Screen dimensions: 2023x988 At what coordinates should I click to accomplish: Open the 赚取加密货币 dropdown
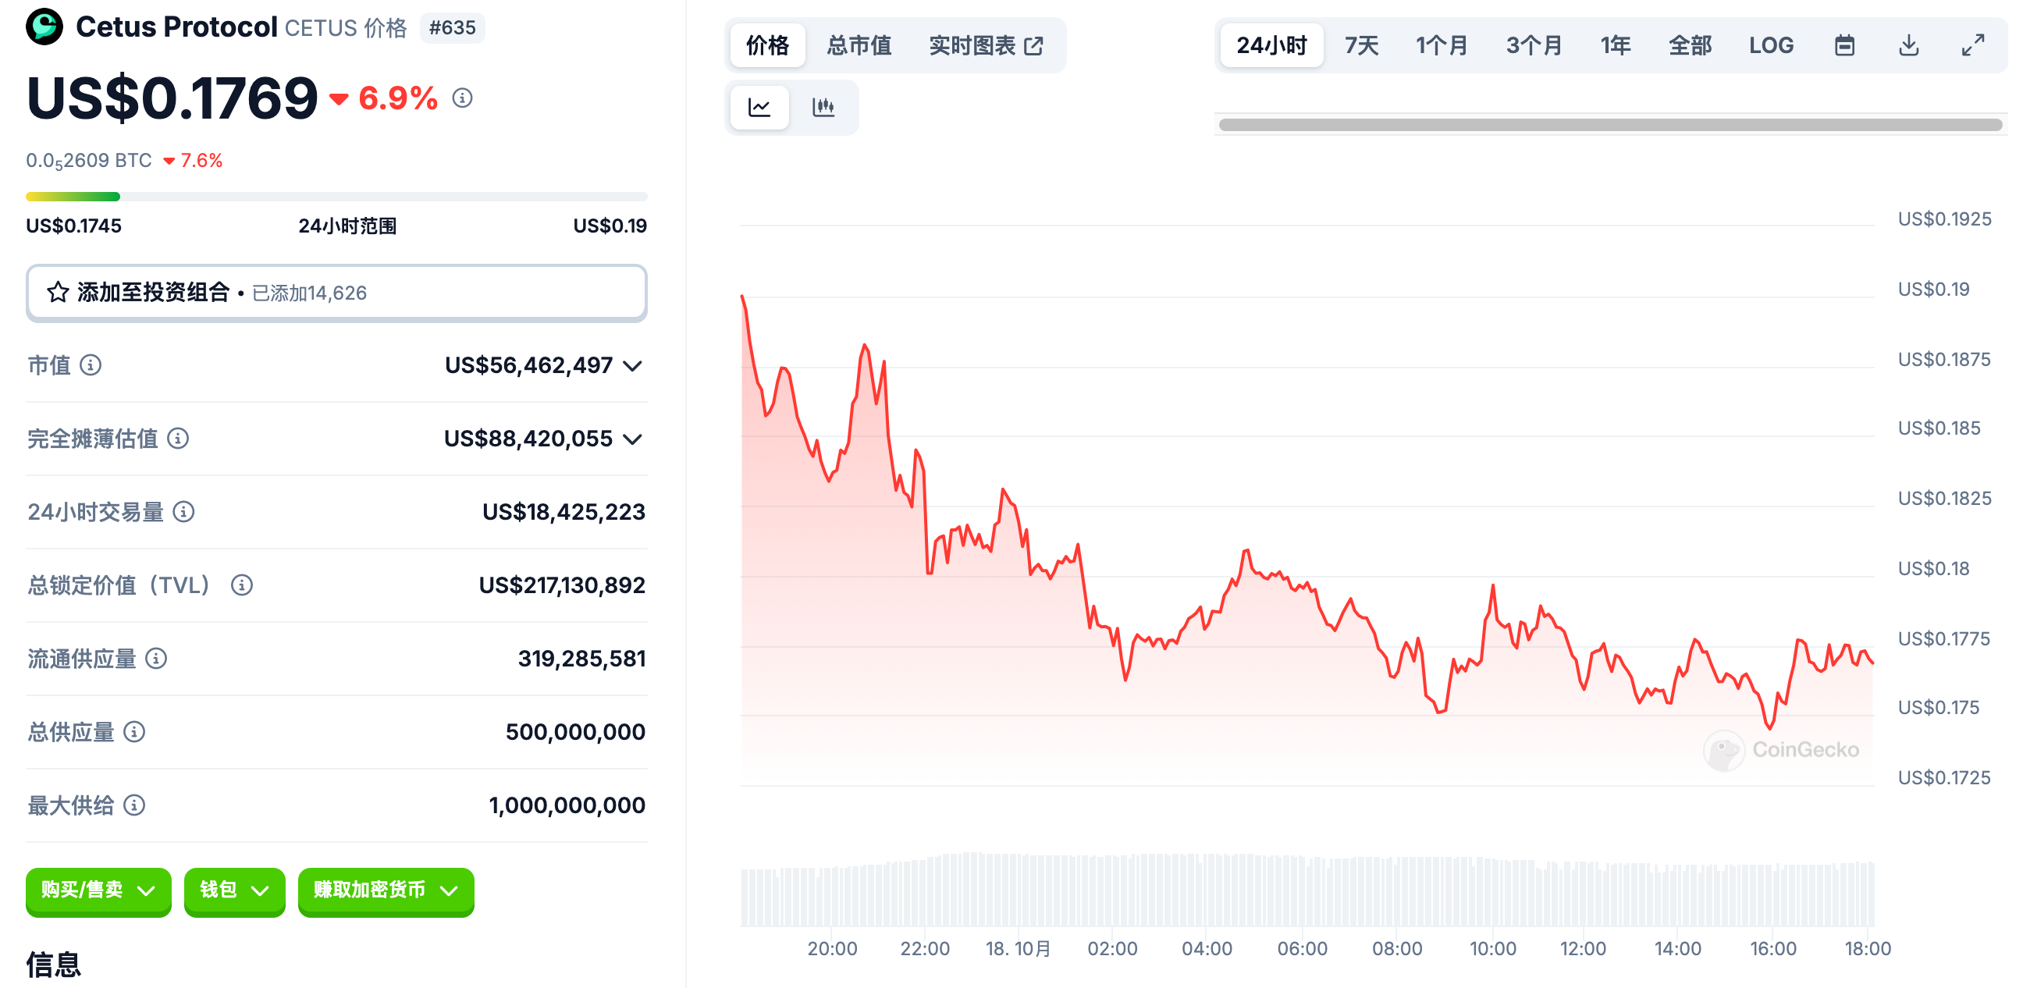point(386,890)
